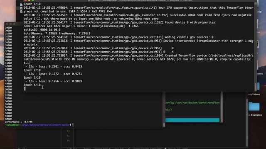Click the '45000' line in back terminal
The height and width of the screenshot is (149, 266).
tap(8, 74)
